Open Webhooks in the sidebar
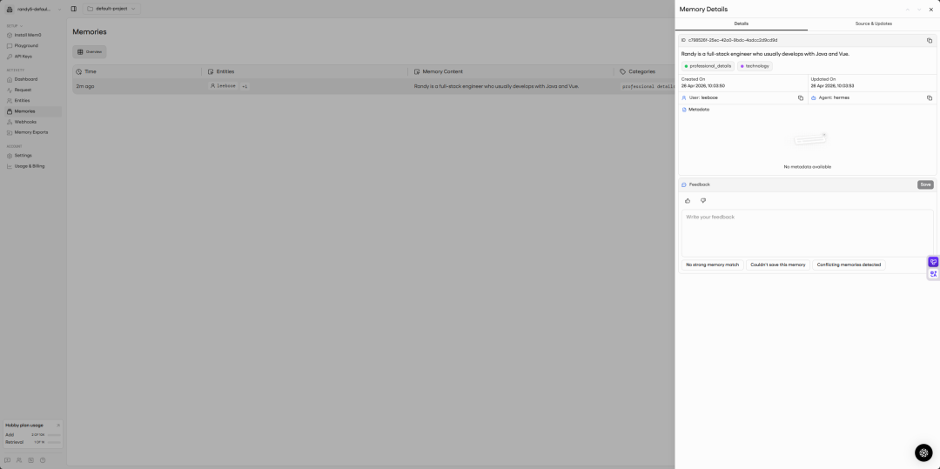This screenshot has width=940, height=469. (x=25, y=122)
